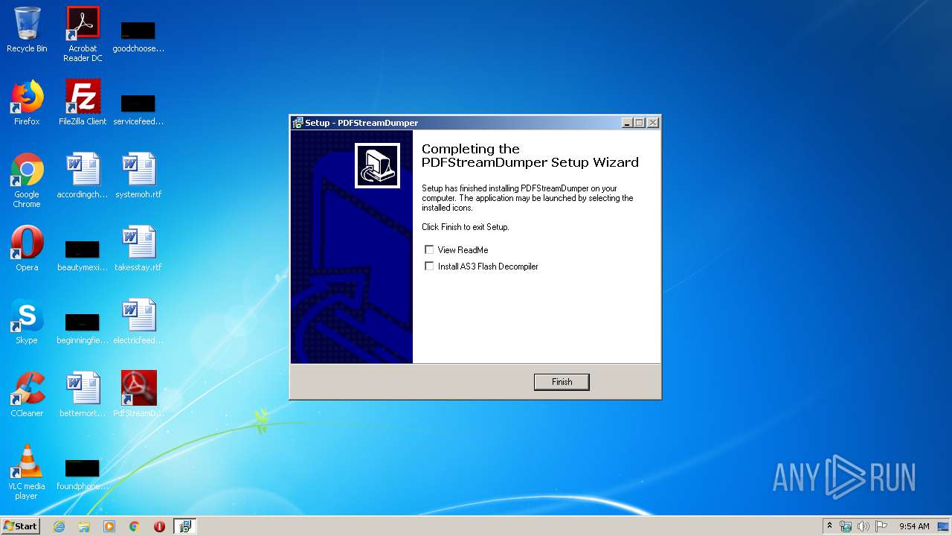Activate the Setup installer taskbar button

[x=185, y=526]
